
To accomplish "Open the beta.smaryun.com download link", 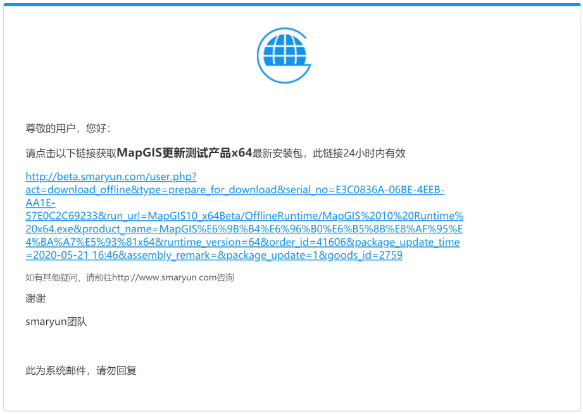I will 244,216.
